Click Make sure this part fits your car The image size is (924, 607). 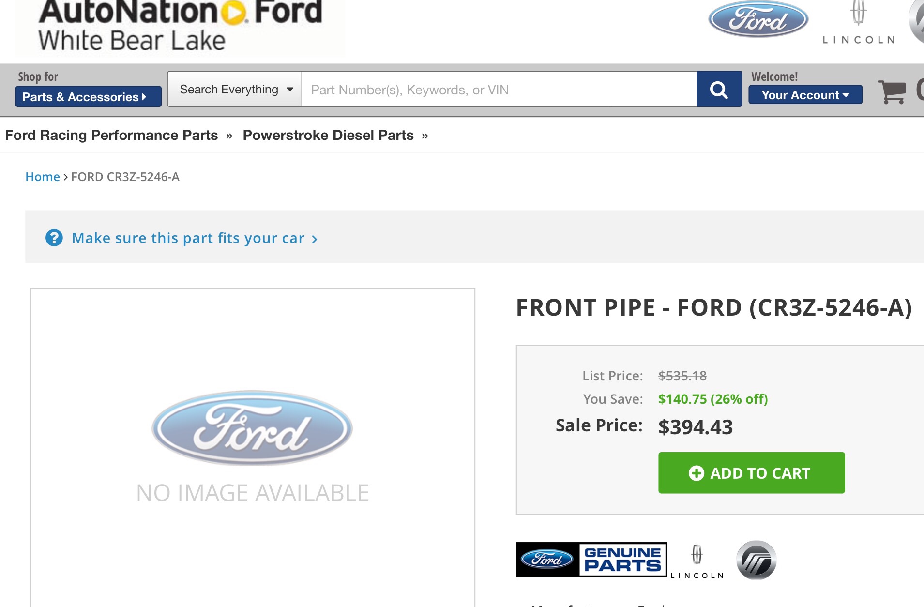point(188,238)
